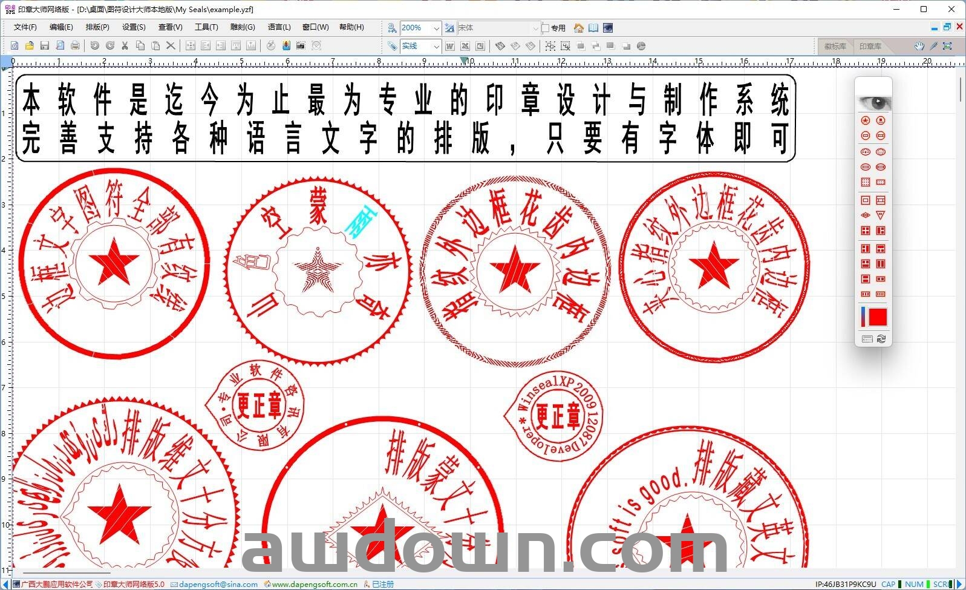Open the www.dapengsoft.com.cn link

tap(314, 585)
